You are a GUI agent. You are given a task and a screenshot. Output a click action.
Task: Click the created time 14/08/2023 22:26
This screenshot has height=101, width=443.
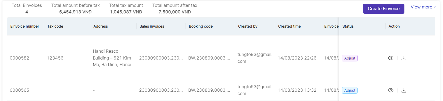(297, 58)
